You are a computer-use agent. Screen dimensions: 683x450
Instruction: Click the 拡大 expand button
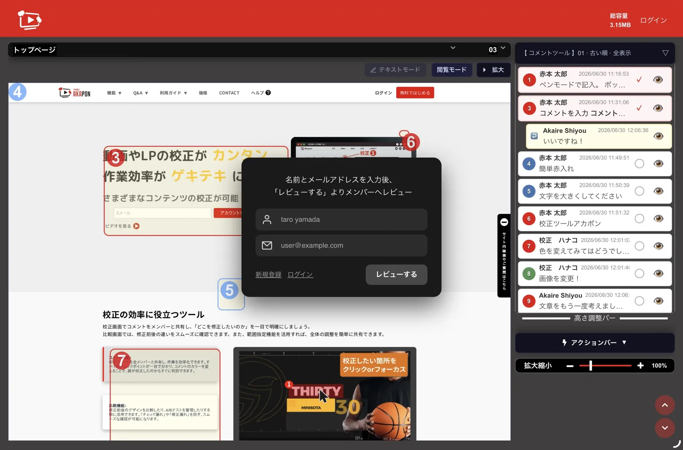click(493, 70)
